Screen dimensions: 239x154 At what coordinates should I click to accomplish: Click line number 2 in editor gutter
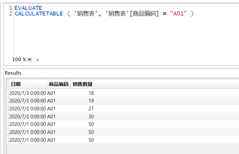(x=11, y=14)
